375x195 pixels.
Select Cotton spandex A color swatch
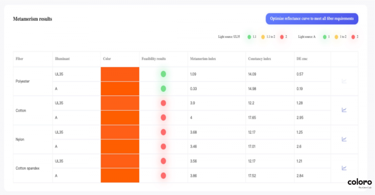pyautogui.click(x=120, y=176)
